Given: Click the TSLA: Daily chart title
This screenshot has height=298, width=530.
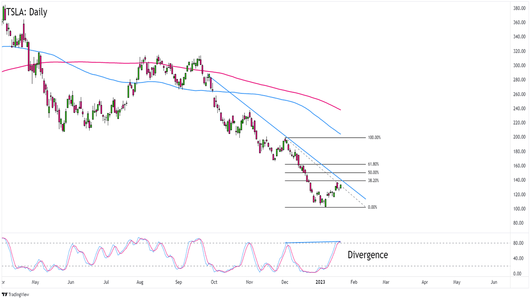Looking at the screenshot, I should 26,12.
